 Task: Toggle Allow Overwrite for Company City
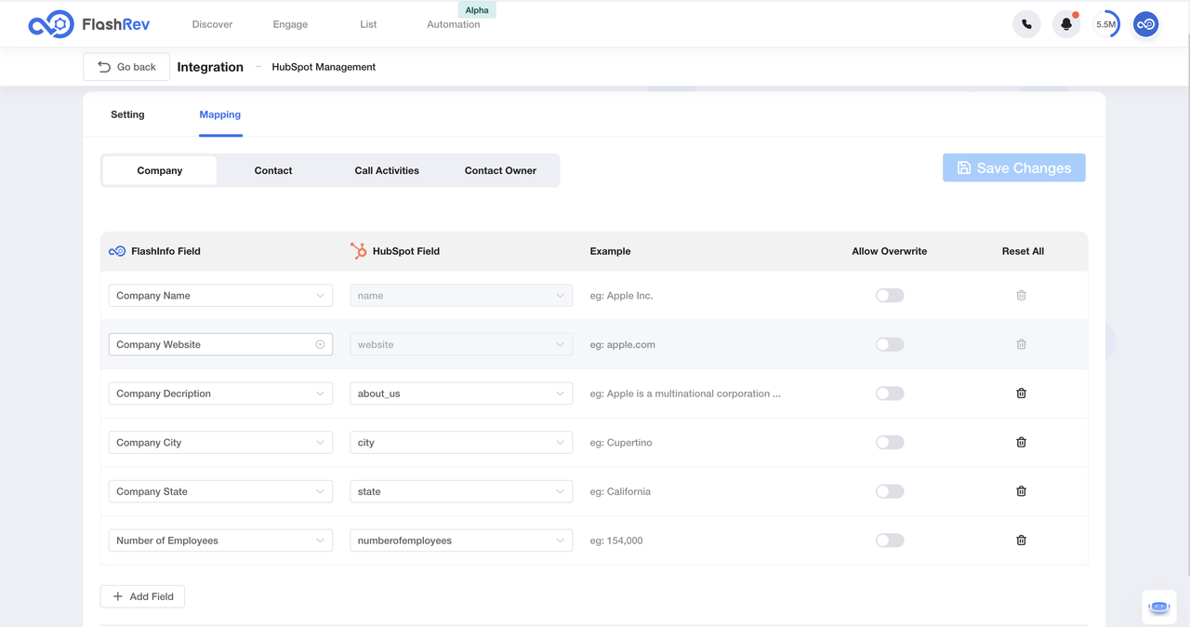pos(889,442)
